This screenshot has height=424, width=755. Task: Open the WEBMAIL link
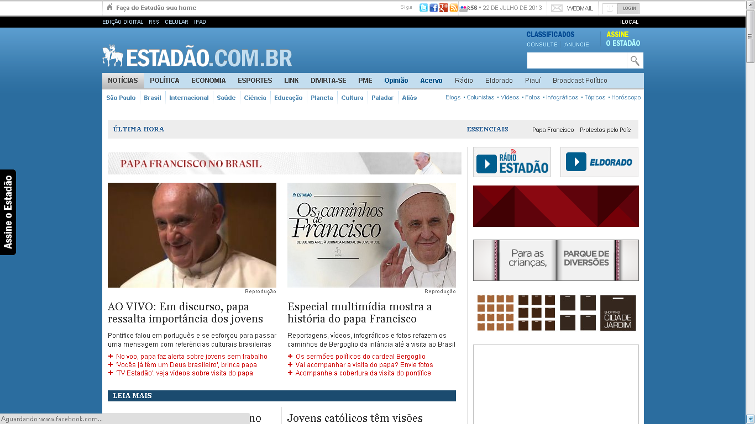click(x=580, y=8)
